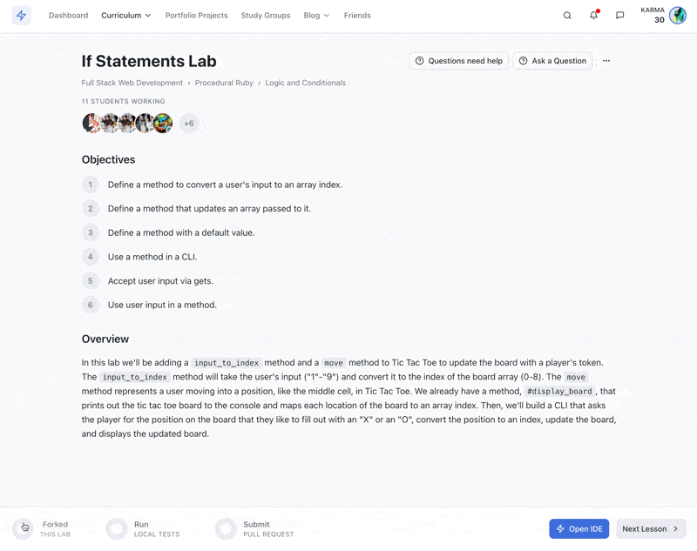Go to the Dashboard menu item
This screenshot has height=551, width=697.
point(69,15)
